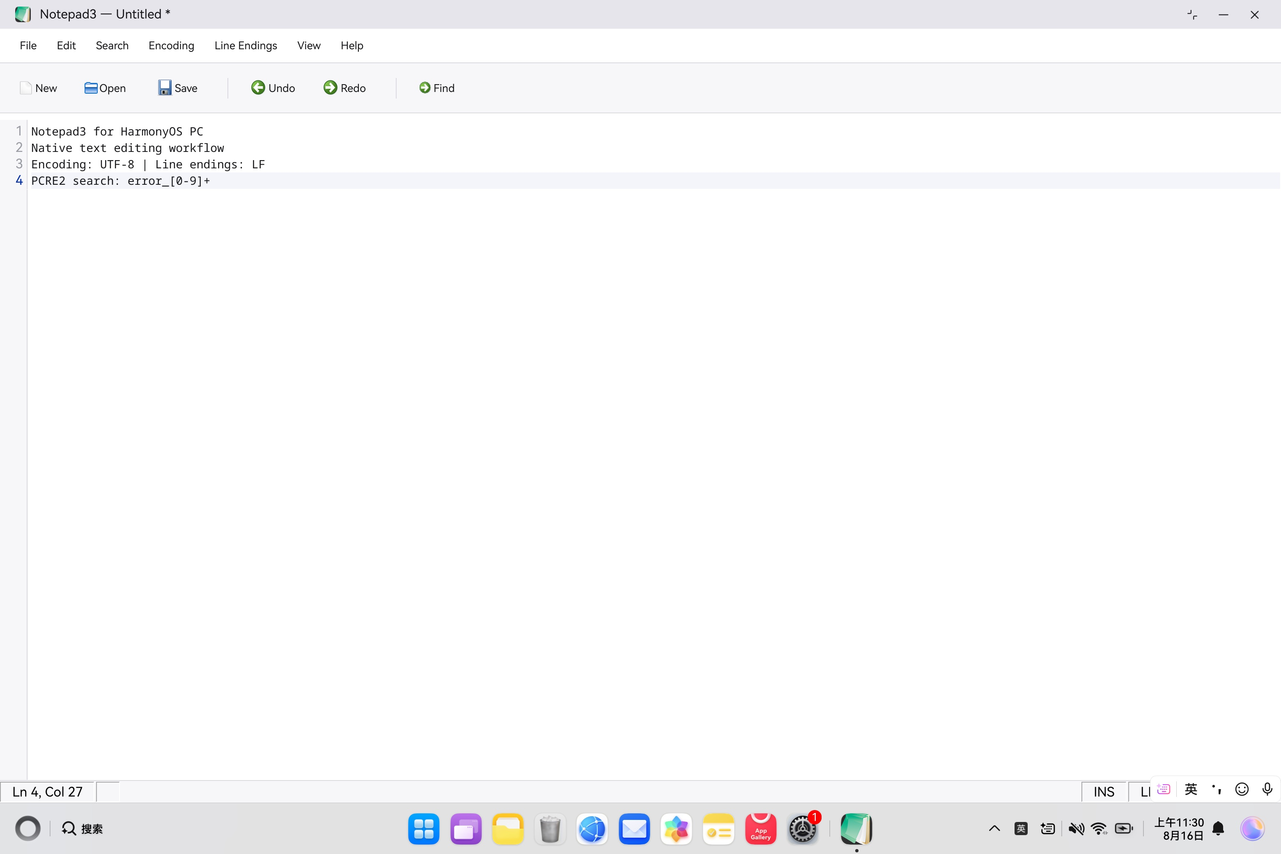Open the Search menu

pyautogui.click(x=112, y=46)
